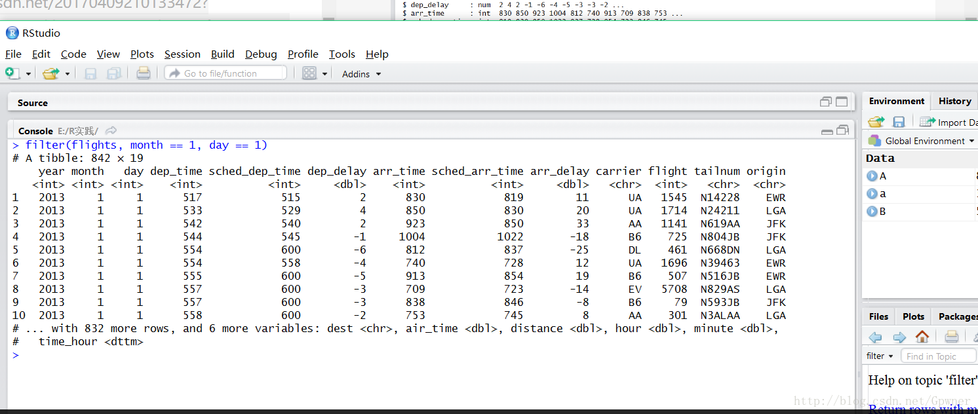The image size is (978, 414).
Task: Click the Help back arrow
Action: tap(876, 337)
